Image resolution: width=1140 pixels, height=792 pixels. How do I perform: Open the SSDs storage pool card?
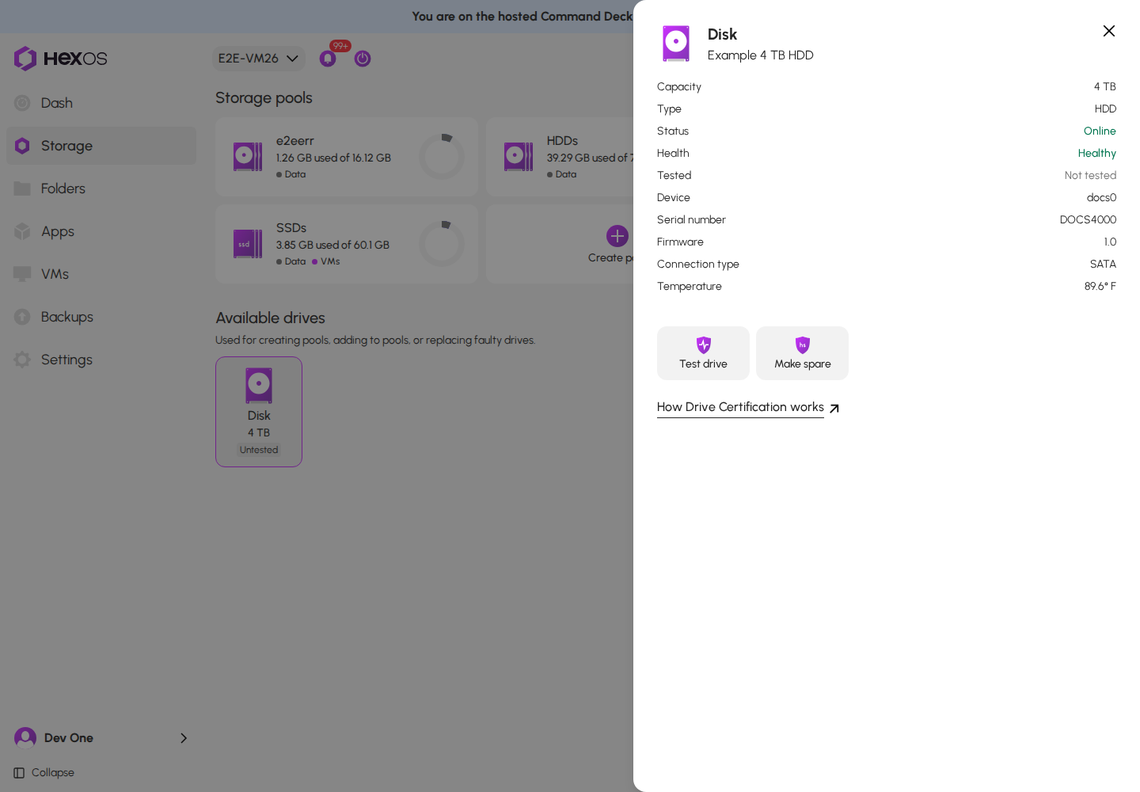tap(347, 244)
